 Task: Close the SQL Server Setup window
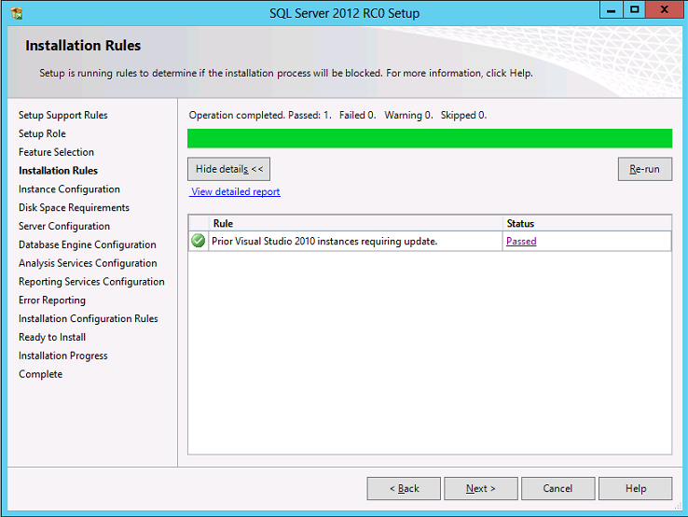(x=665, y=9)
